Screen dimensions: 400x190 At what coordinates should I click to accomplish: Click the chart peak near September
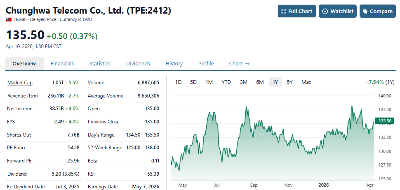click(247, 108)
